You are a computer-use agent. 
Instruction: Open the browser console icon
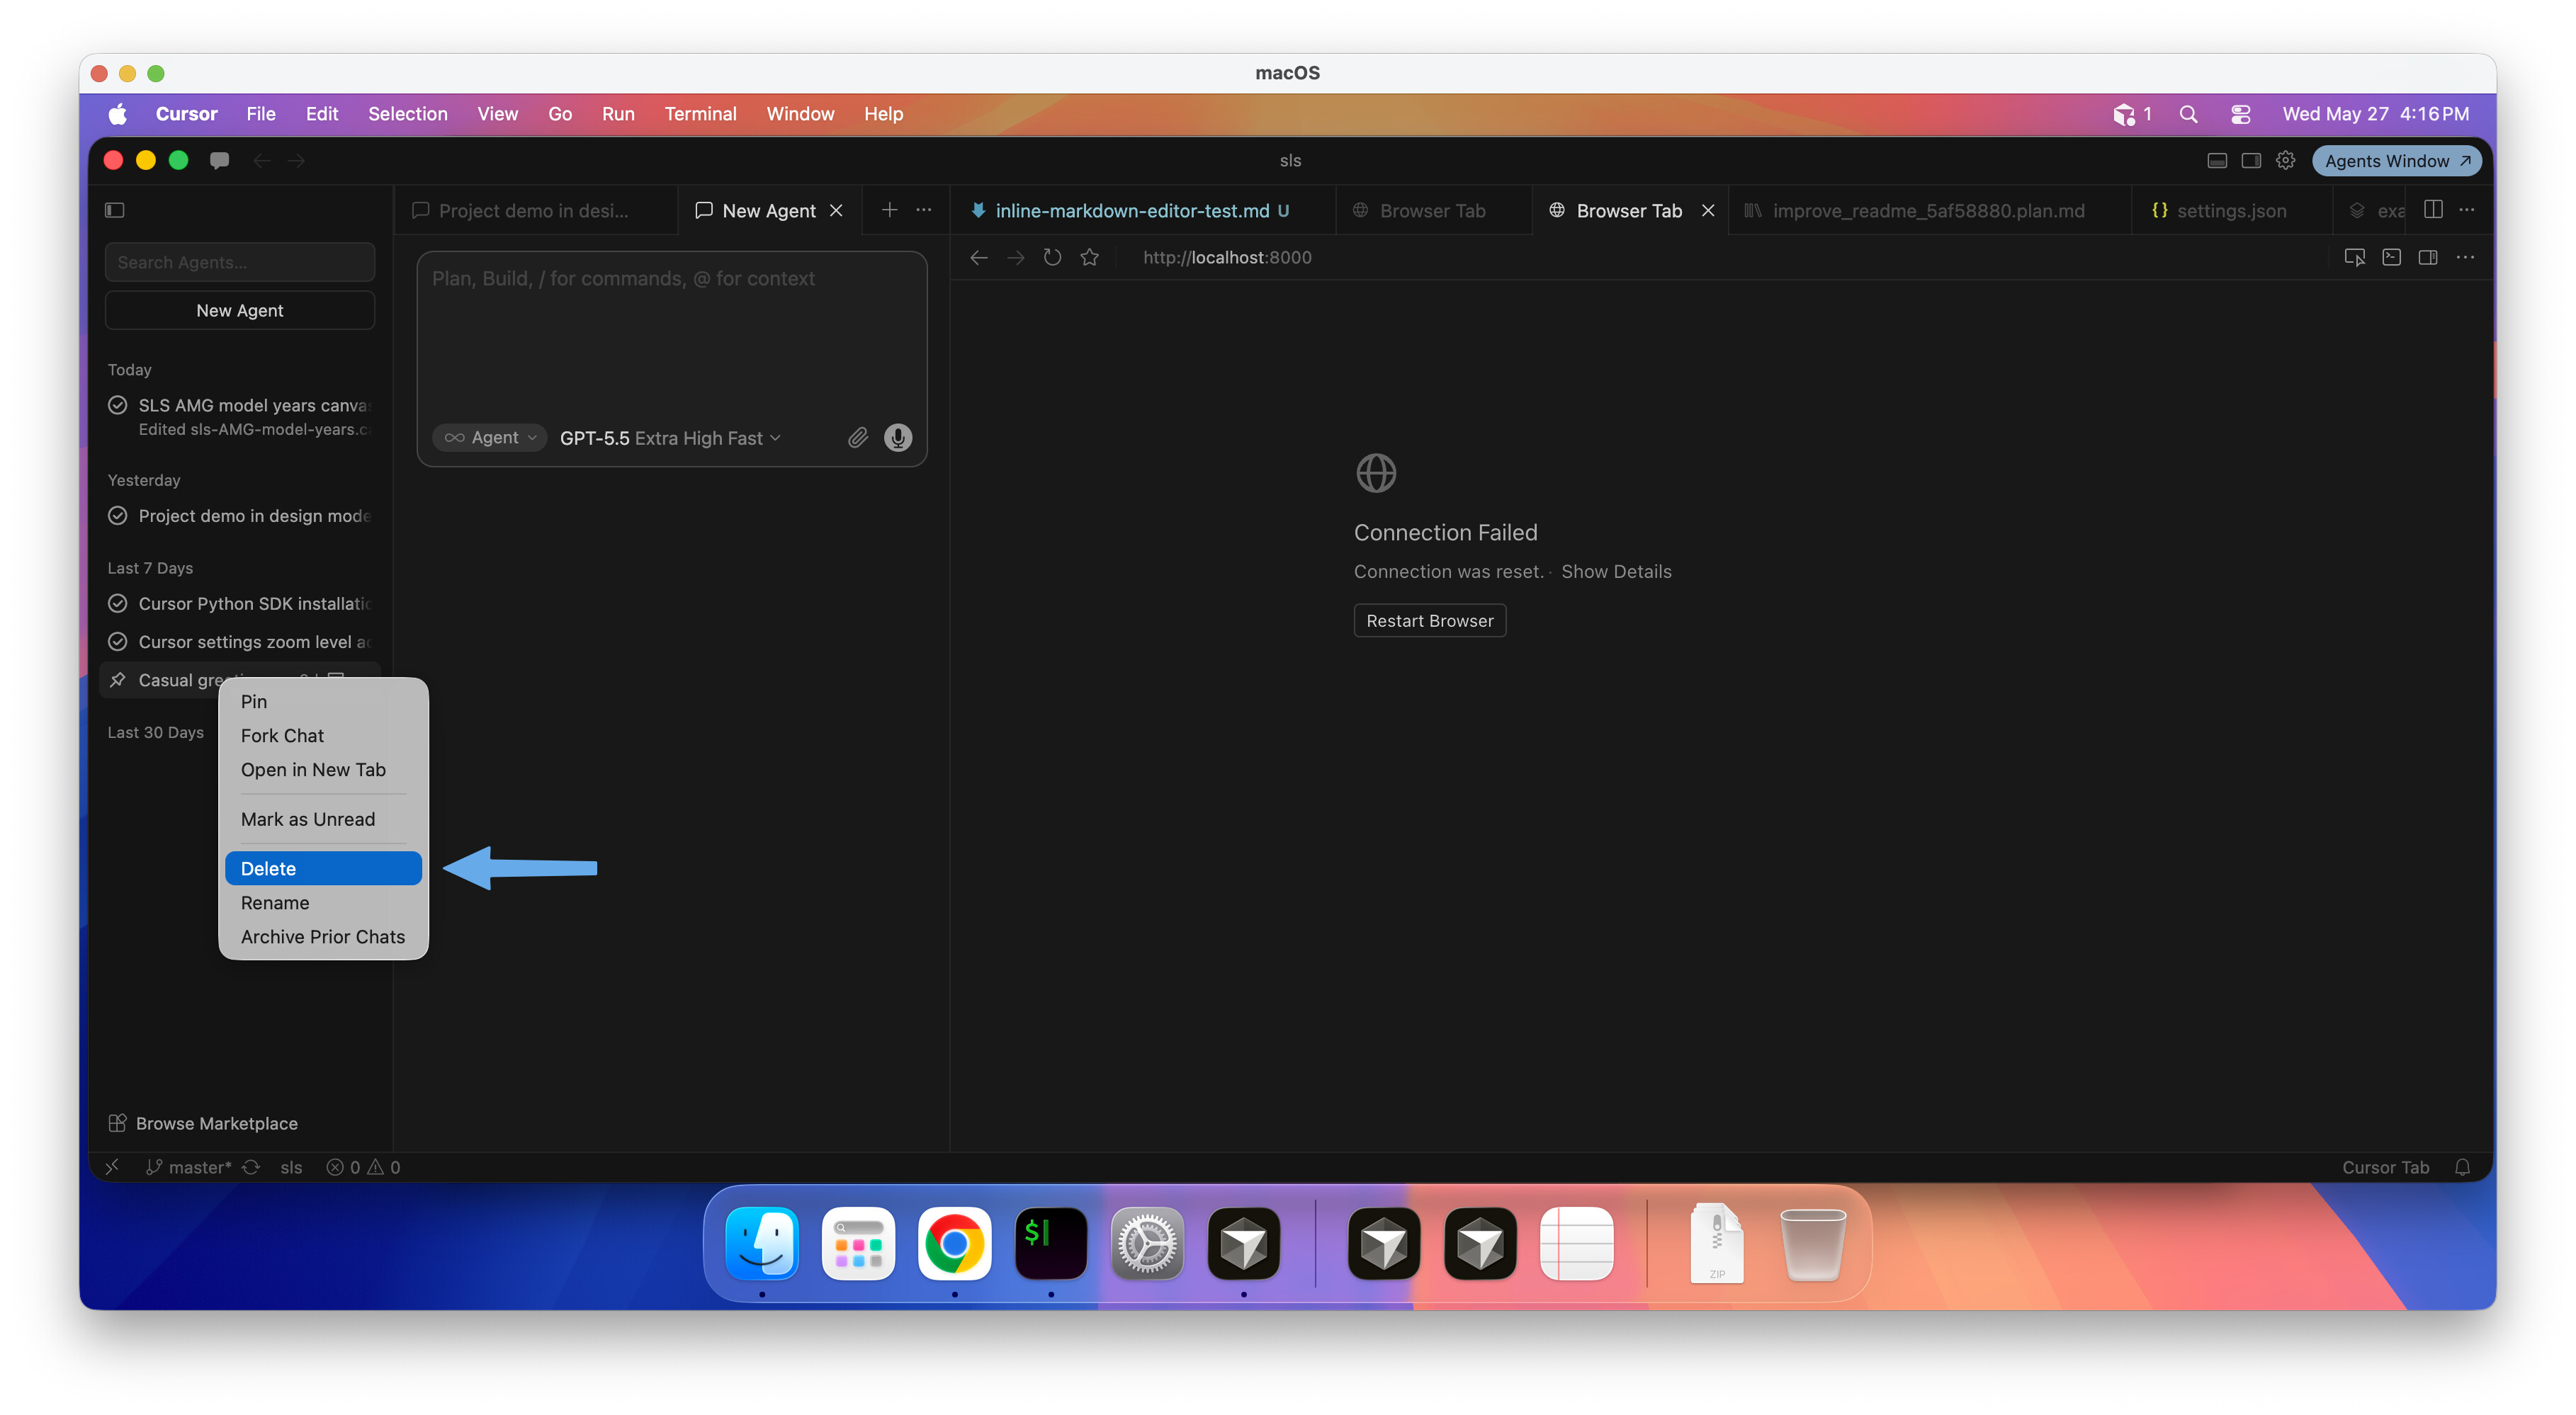click(2391, 258)
